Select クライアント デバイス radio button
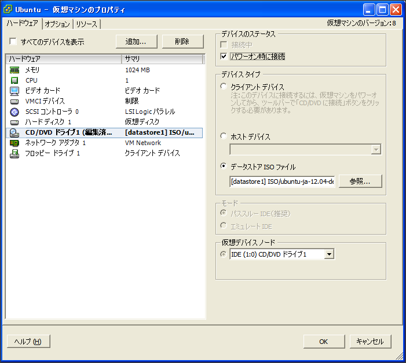The width and height of the screenshot is (406, 363). (224, 86)
